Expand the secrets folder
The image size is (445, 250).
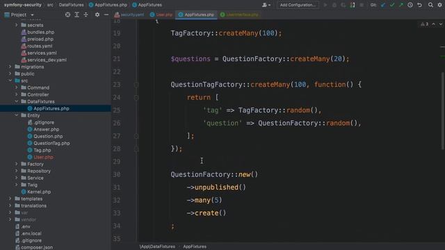coord(17,25)
